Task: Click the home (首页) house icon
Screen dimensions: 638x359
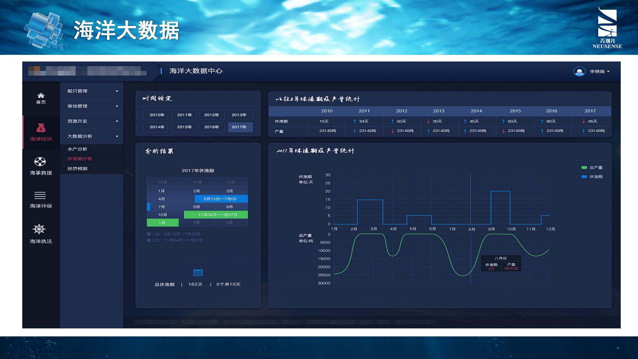Action: tap(41, 96)
